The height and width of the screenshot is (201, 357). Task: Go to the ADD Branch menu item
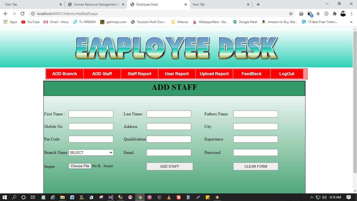(x=64, y=74)
